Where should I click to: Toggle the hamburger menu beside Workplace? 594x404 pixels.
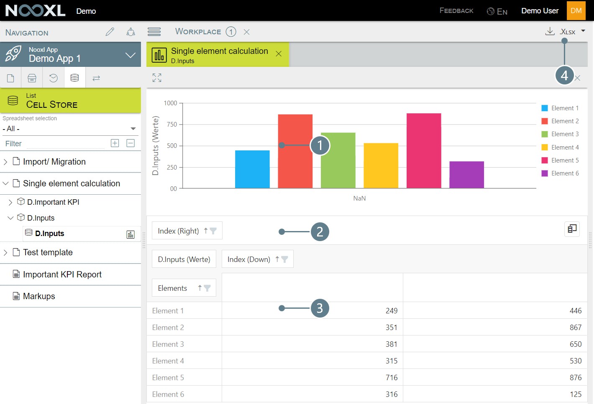[154, 32]
